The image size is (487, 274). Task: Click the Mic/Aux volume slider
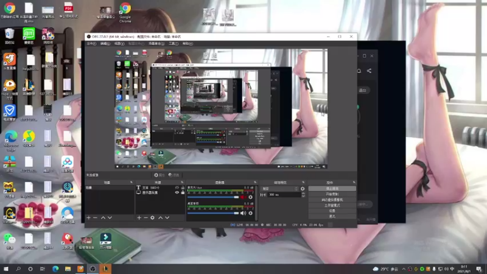pyautogui.click(x=213, y=197)
